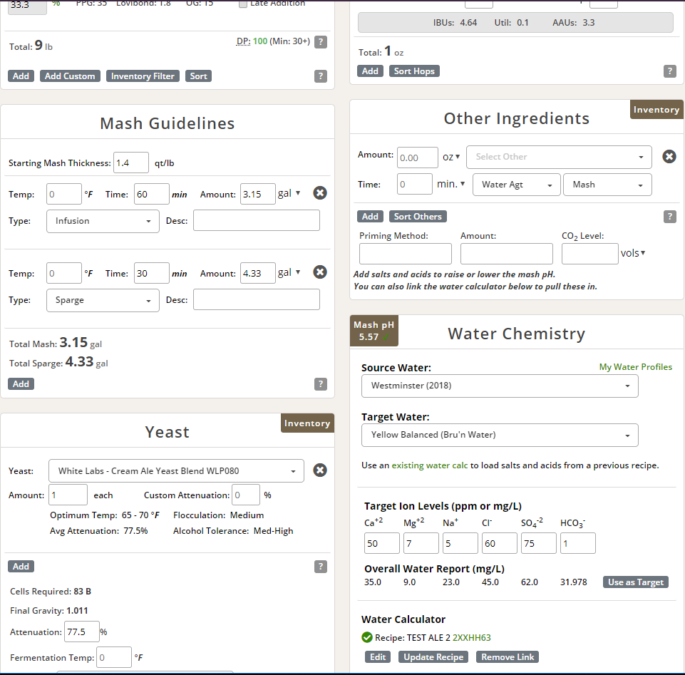
Task: Click Use as Target button
Action: (x=636, y=582)
